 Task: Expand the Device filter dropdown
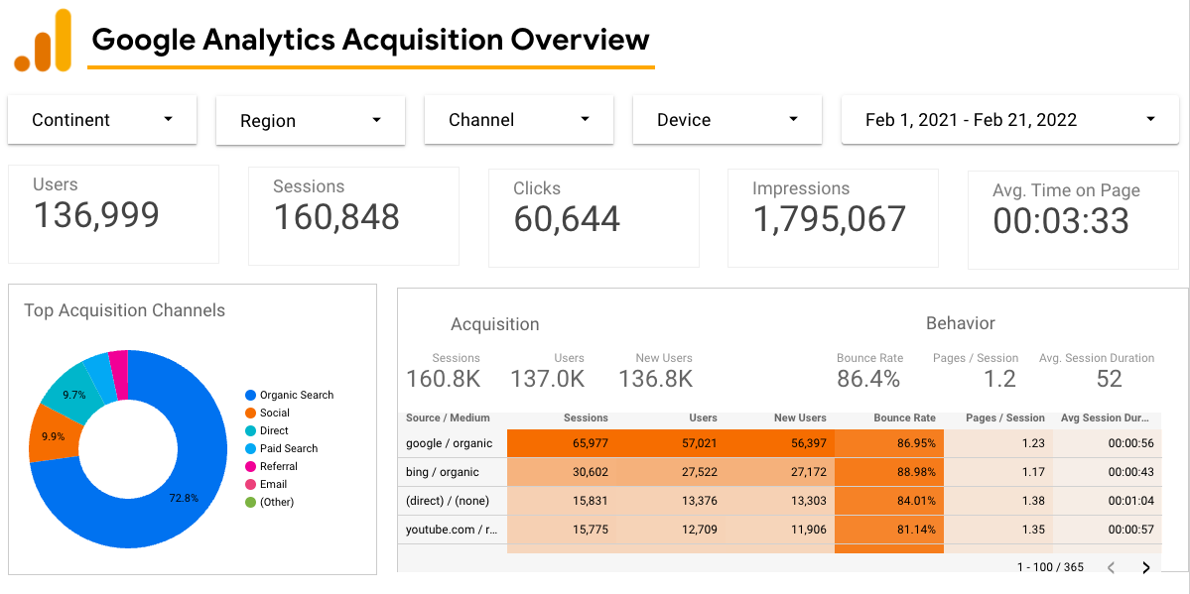pyautogui.click(x=727, y=120)
